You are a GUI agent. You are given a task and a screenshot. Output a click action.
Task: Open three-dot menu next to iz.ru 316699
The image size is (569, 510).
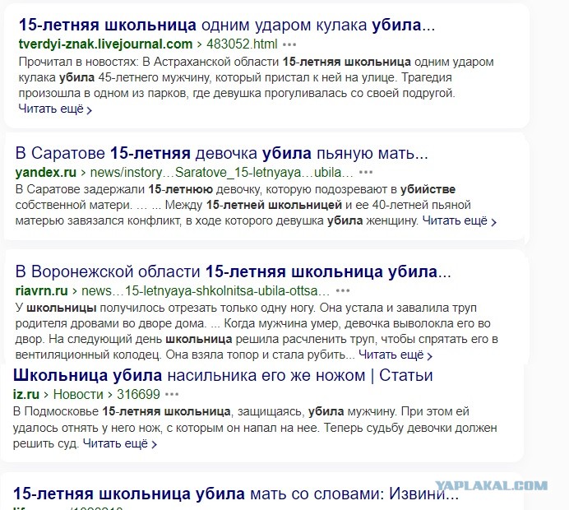click(172, 394)
